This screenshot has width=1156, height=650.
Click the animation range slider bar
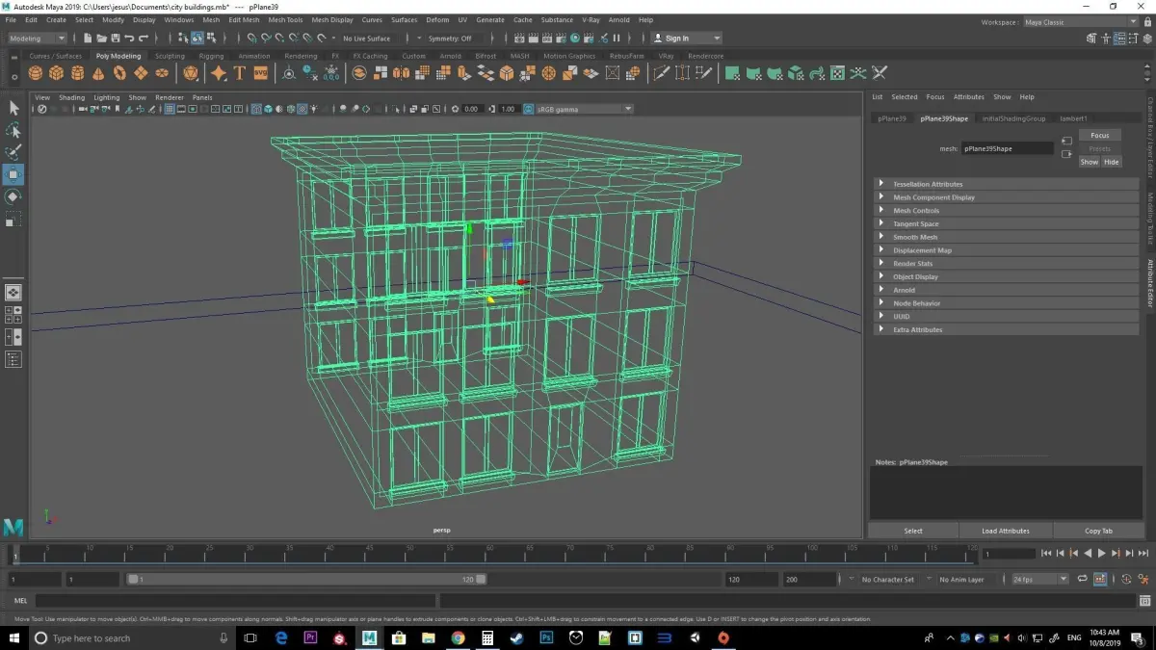click(x=306, y=580)
